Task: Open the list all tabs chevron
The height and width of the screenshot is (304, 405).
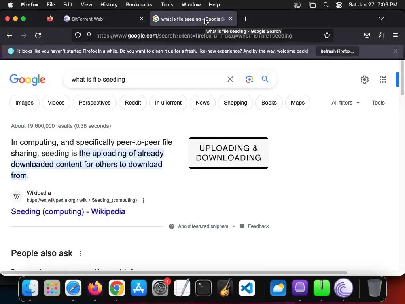Action: (x=381, y=19)
